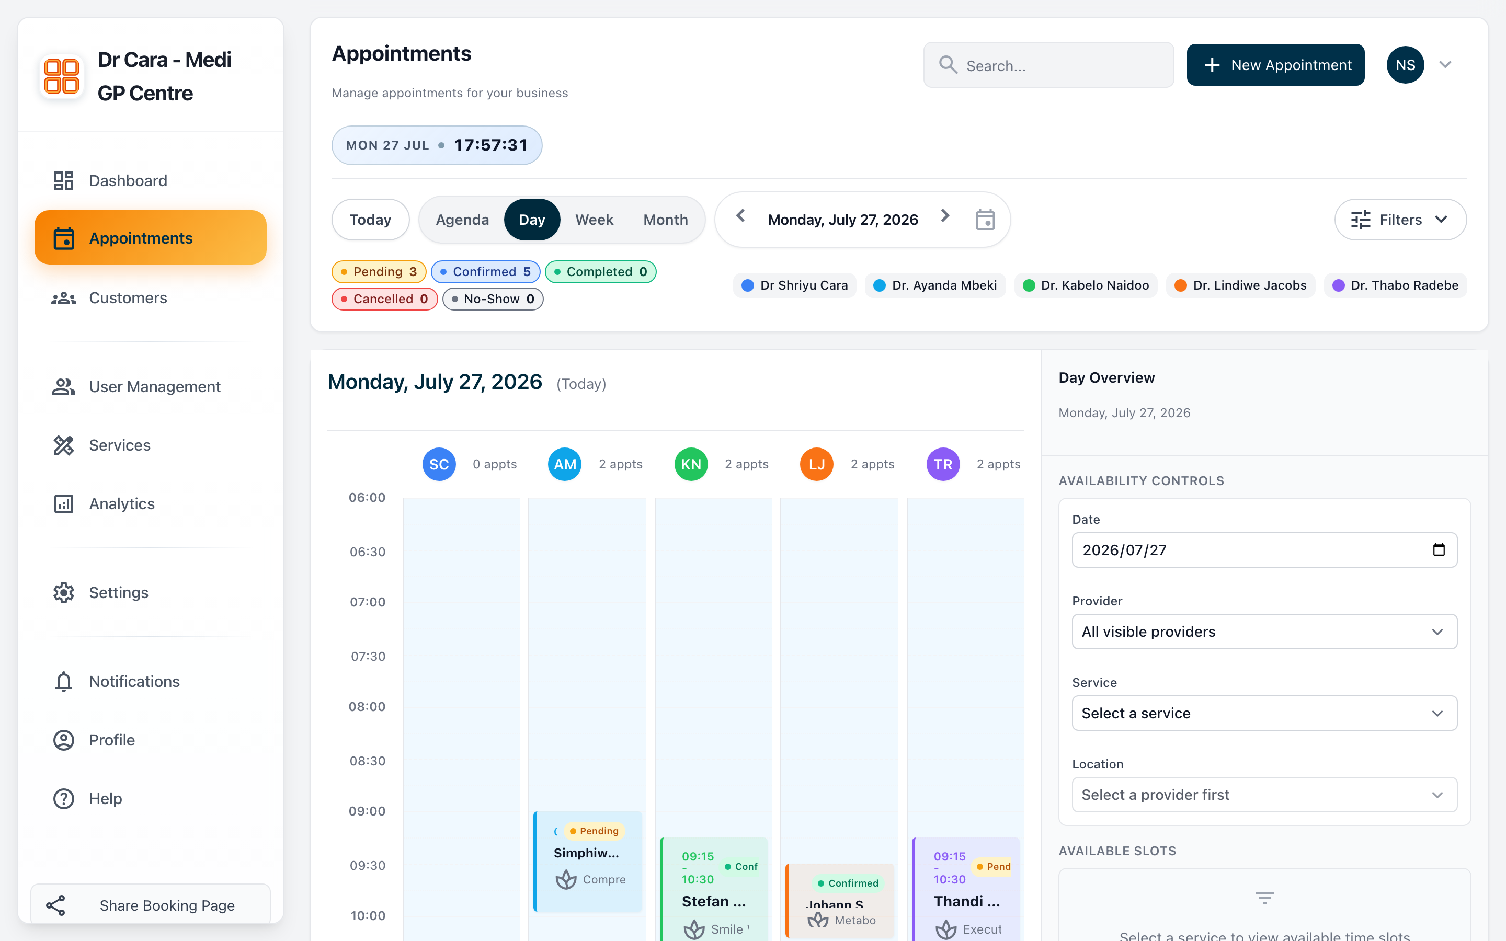1506x941 pixels.
Task: Click the KN provider avatar
Action: point(691,464)
